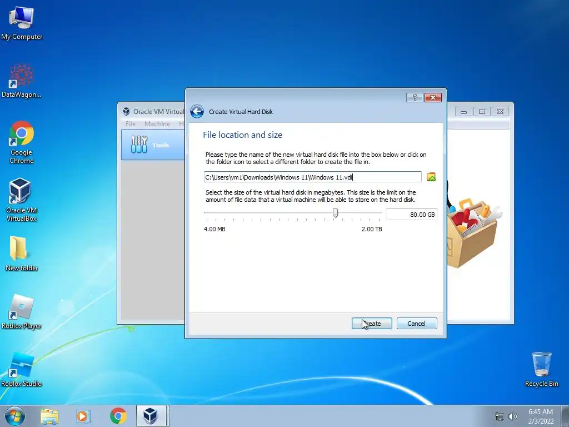Select the Oracle VM VirtualBox desktop shortcut

[x=22, y=200]
